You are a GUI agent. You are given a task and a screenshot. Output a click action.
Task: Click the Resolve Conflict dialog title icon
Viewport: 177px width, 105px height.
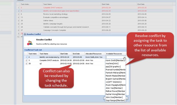25,34
